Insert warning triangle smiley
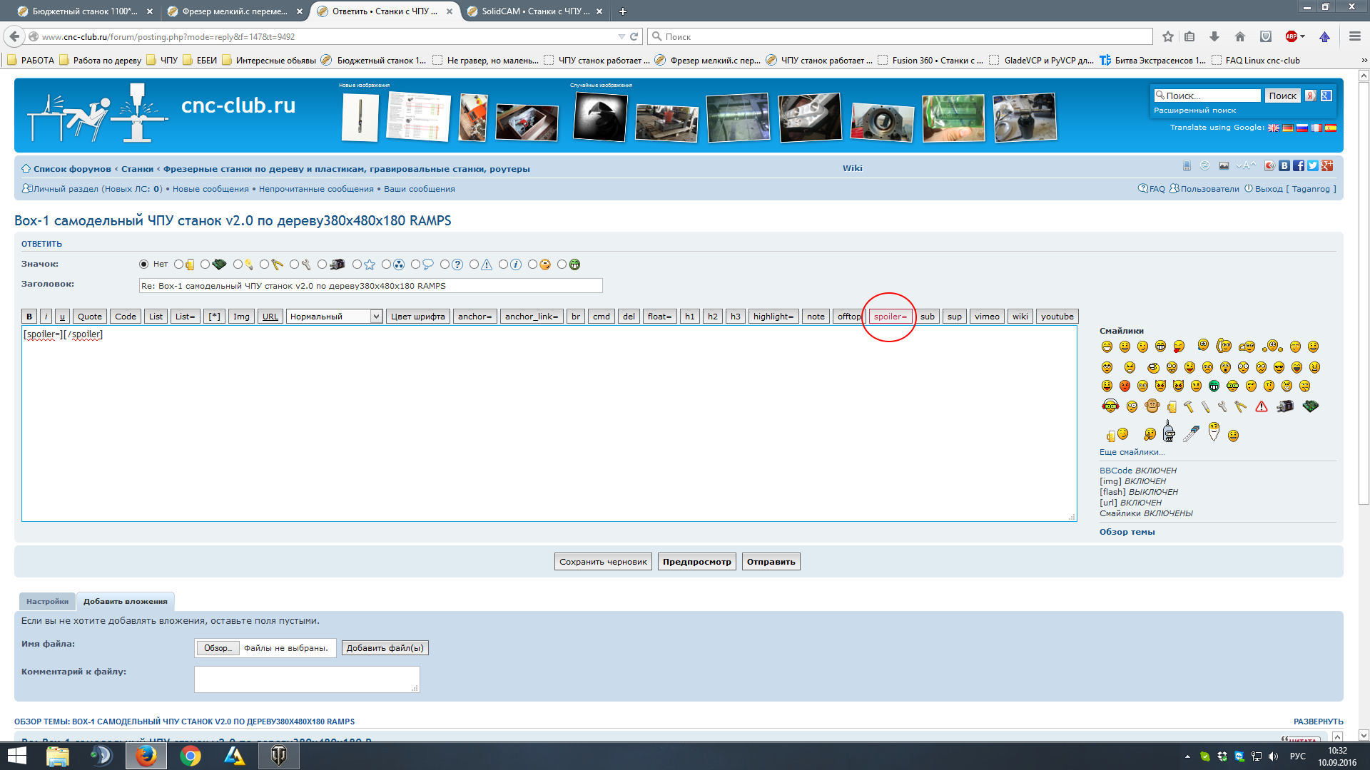The image size is (1370, 770). [1262, 406]
